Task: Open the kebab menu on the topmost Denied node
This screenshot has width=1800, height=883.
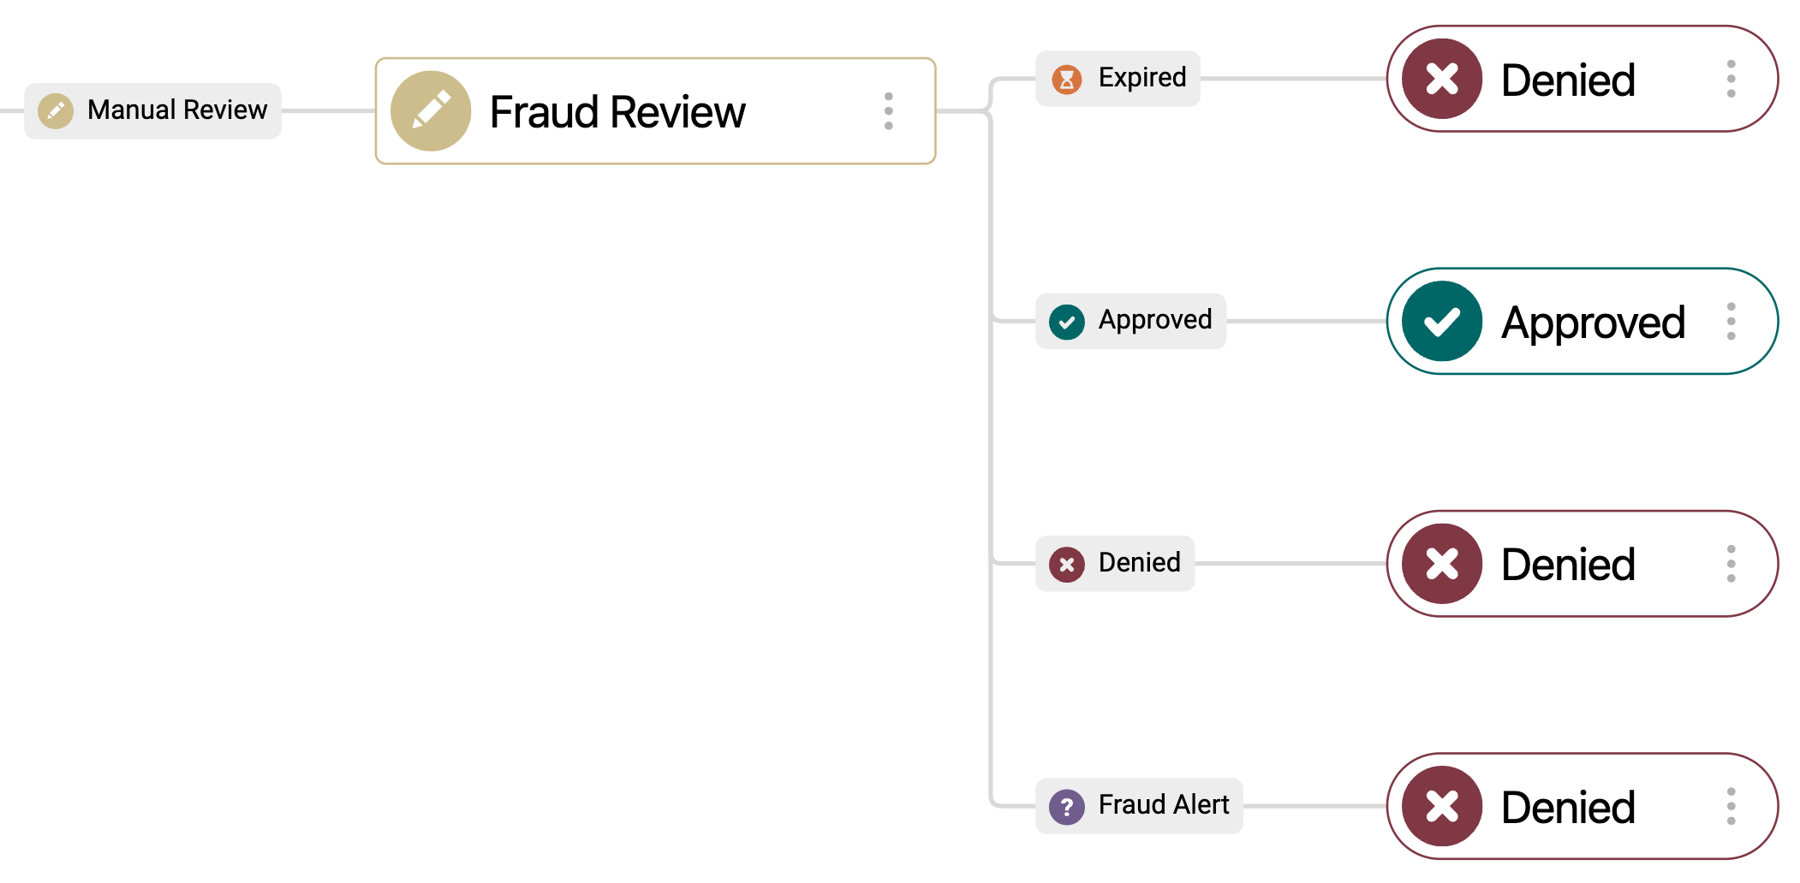Action: (1731, 79)
